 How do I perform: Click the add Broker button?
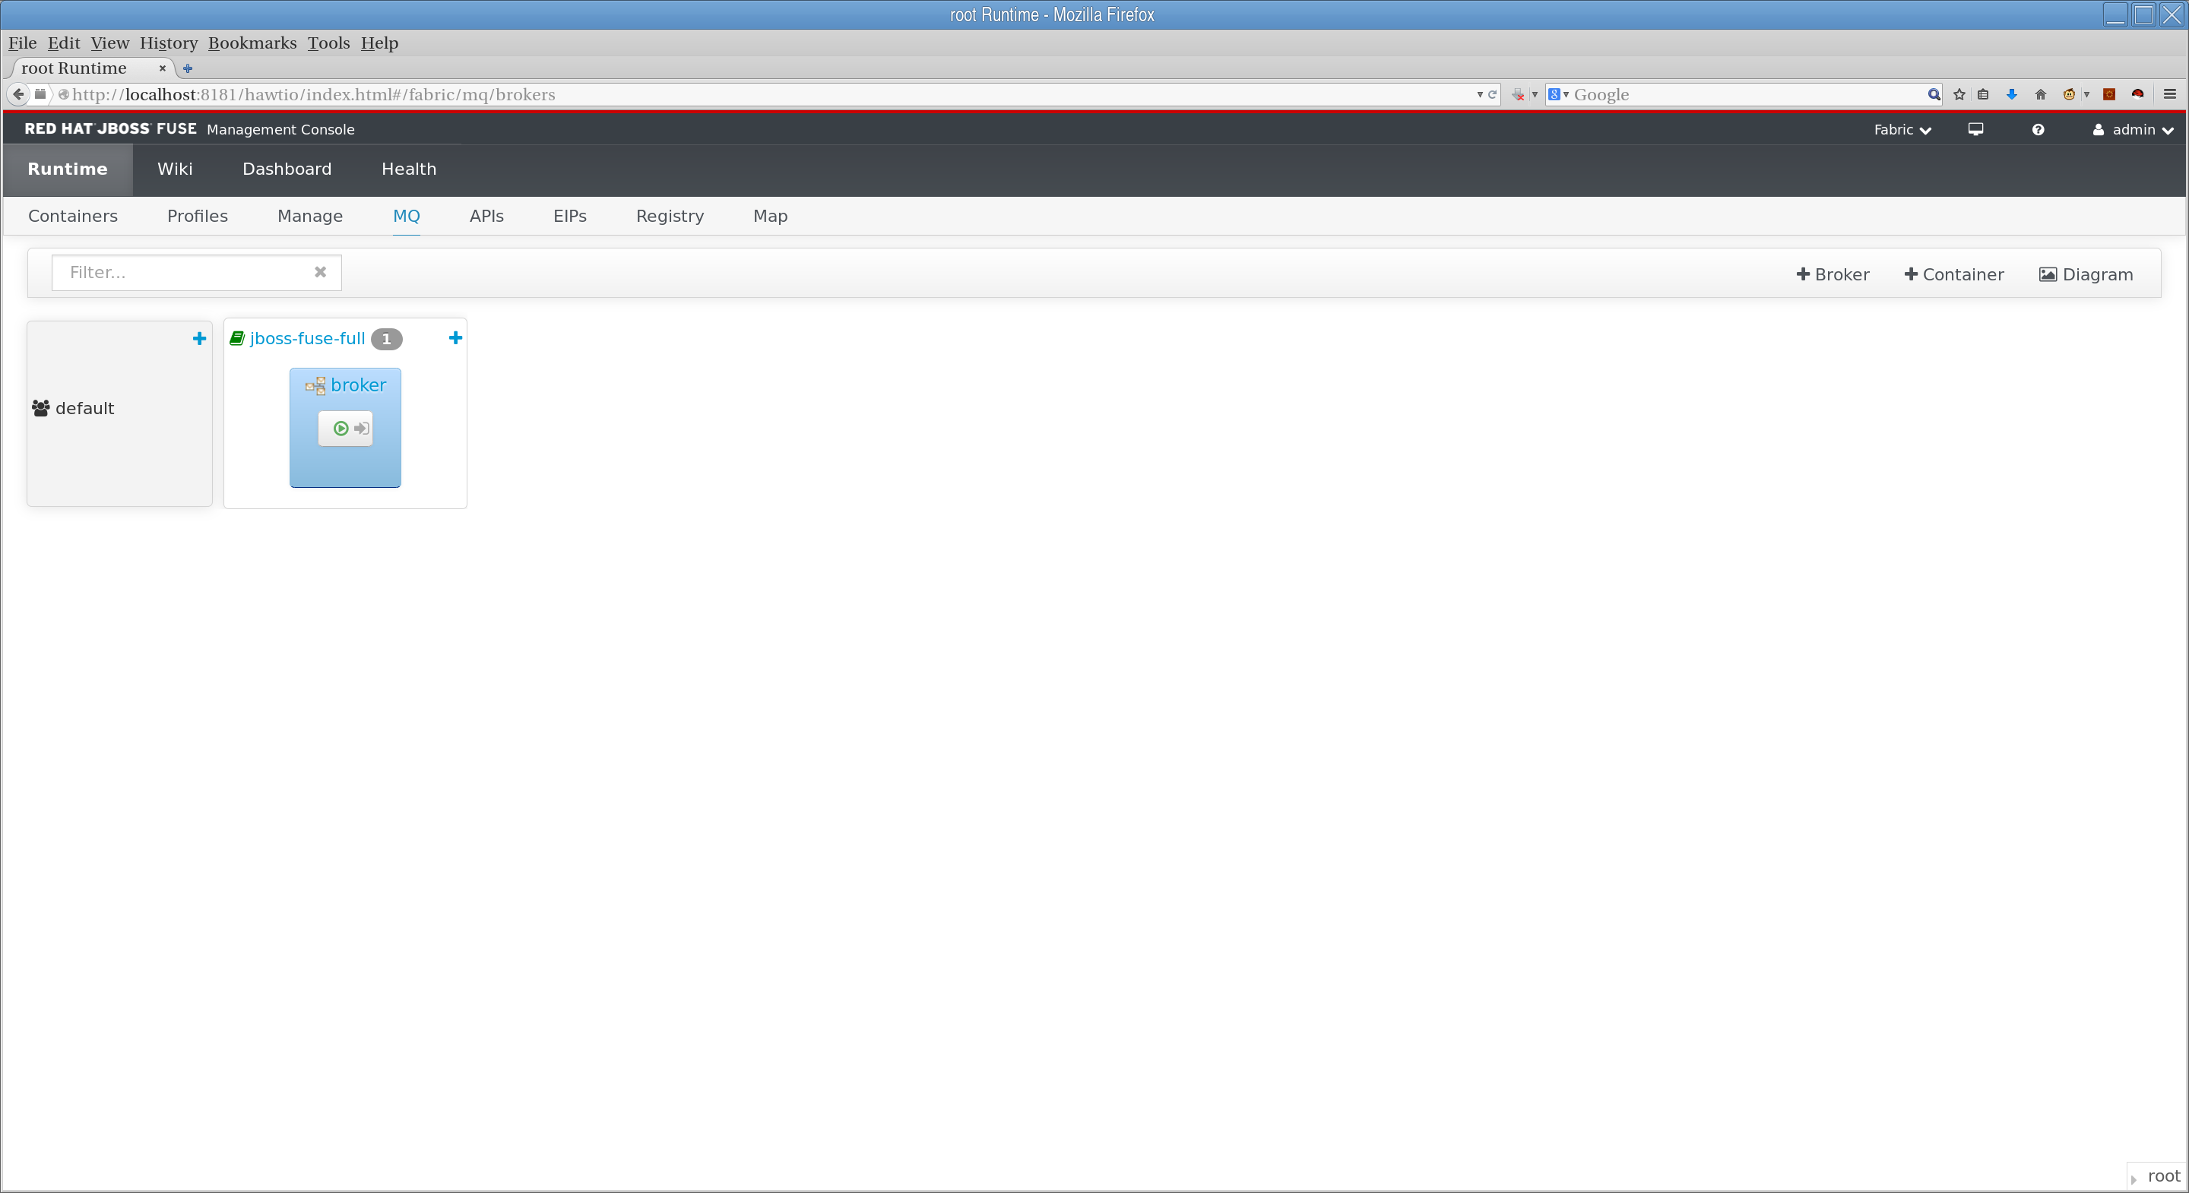tap(1833, 274)
